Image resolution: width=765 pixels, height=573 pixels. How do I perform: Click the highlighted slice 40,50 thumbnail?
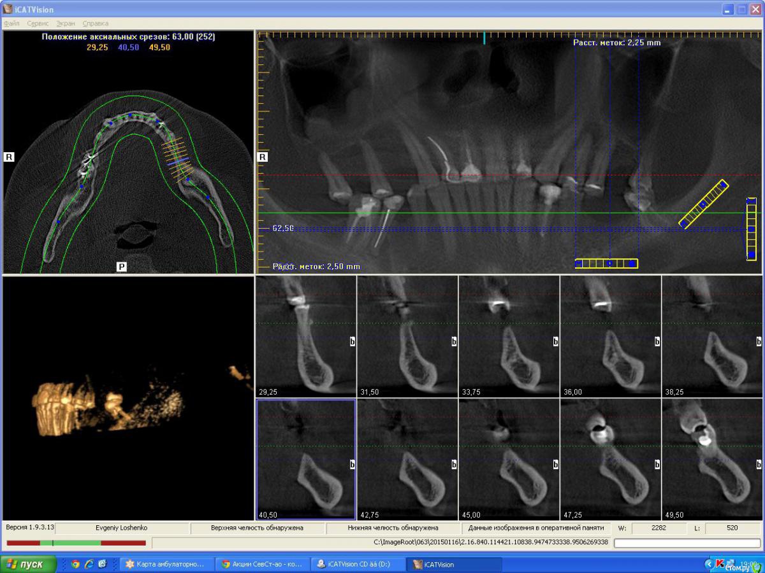[306, 458]
